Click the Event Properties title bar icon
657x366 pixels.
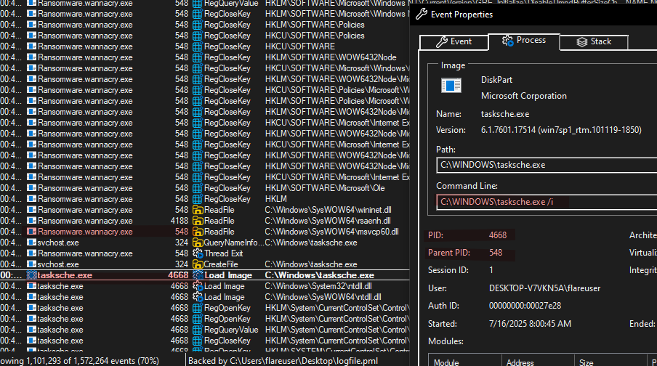[x=419, y=14]
